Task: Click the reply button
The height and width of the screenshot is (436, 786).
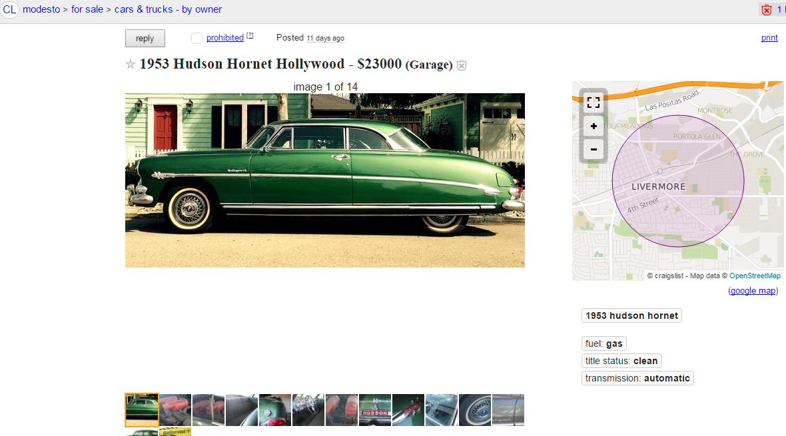Action: 145,39
